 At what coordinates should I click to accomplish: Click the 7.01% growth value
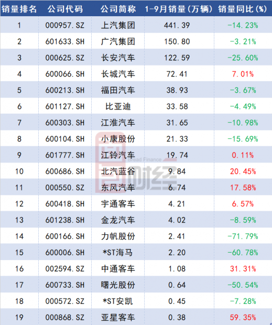[x=243, y=74]
